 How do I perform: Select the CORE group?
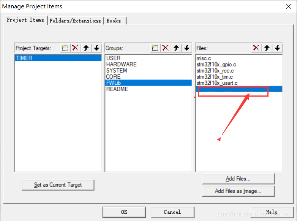coord(148,76)
